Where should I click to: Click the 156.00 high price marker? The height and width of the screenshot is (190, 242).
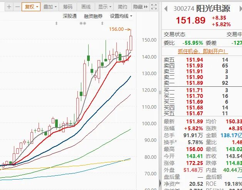116,29
